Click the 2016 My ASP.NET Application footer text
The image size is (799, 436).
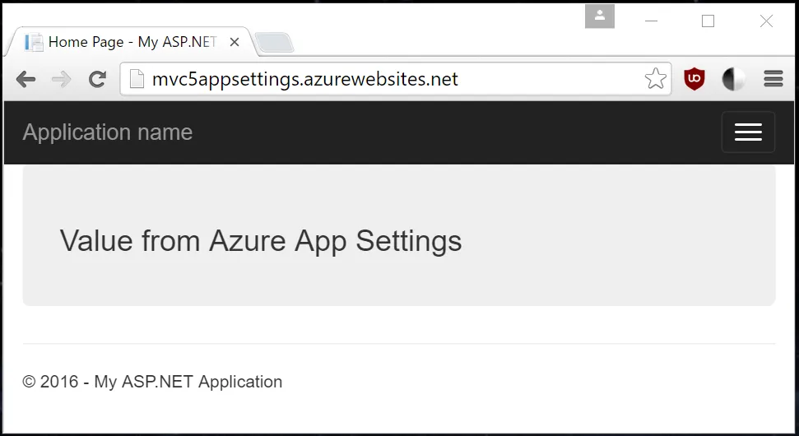click(153, 382)
